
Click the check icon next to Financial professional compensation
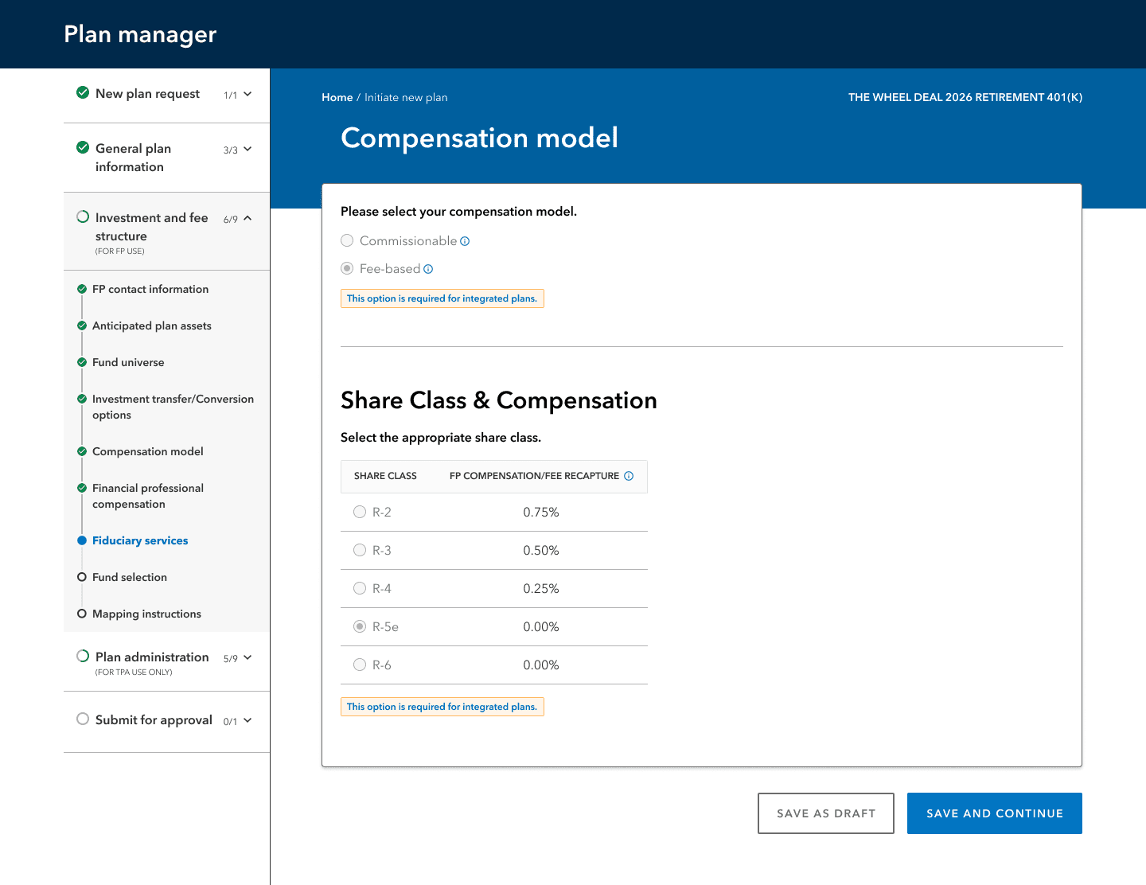82,488
